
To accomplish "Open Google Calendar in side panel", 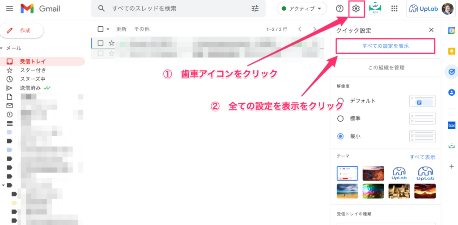I will [451, 30].
